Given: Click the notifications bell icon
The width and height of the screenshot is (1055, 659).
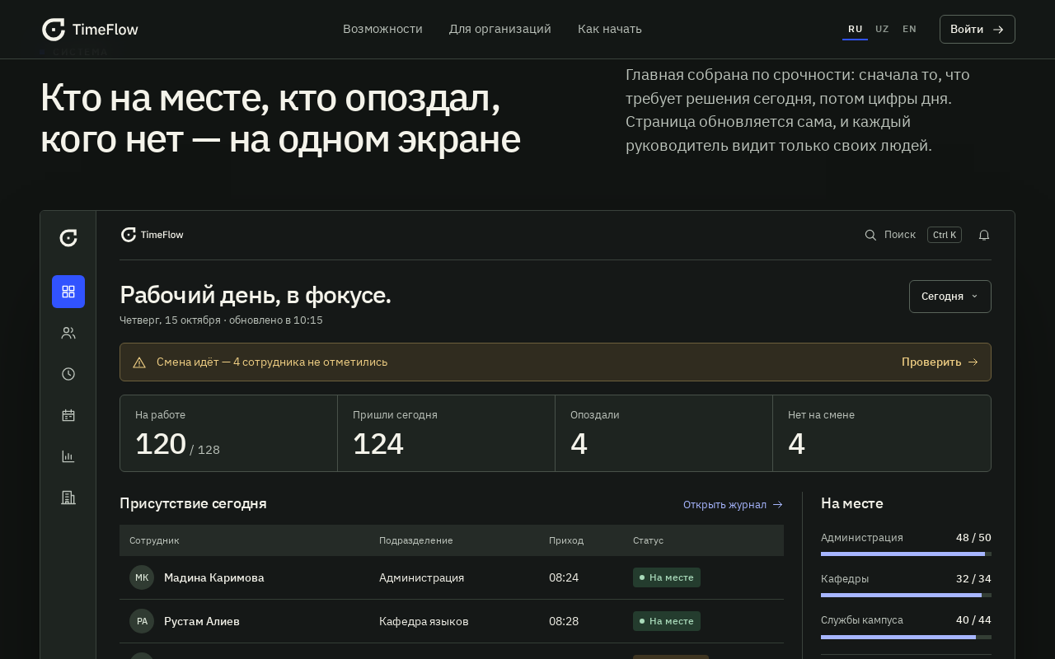Looking at the screenshot, I should [984, 235].
